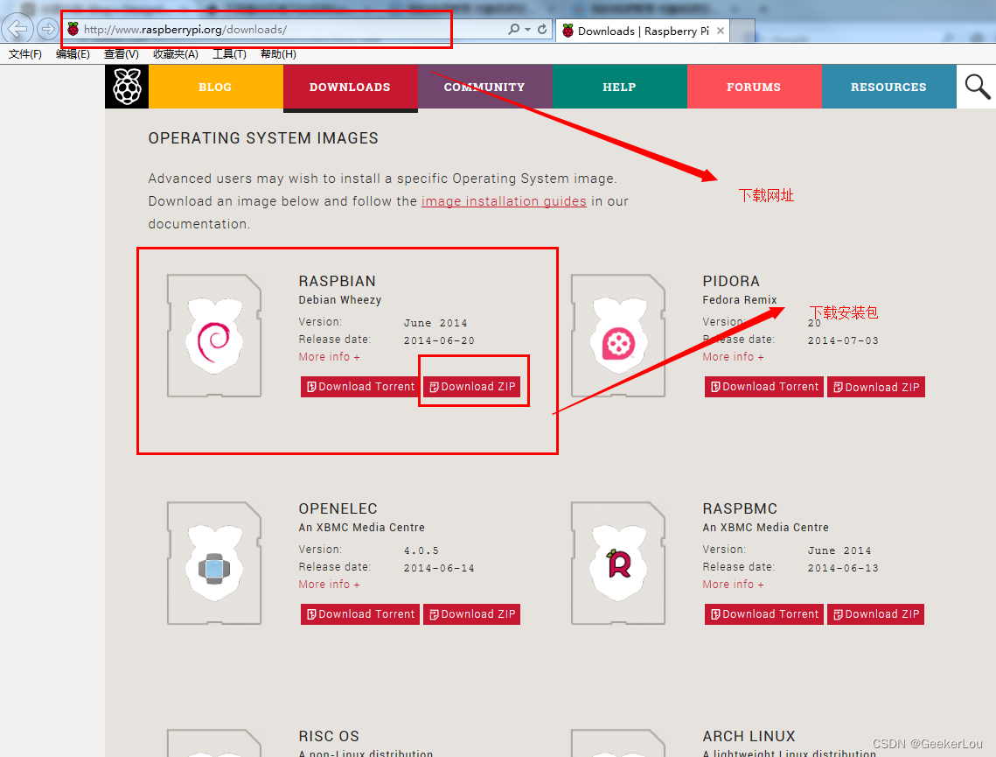The width and height of the screenshot is (996, 757).
Task: Click the Pidora SD card image thumbnail
Action: pyautogui.click(x=618, y=335)
